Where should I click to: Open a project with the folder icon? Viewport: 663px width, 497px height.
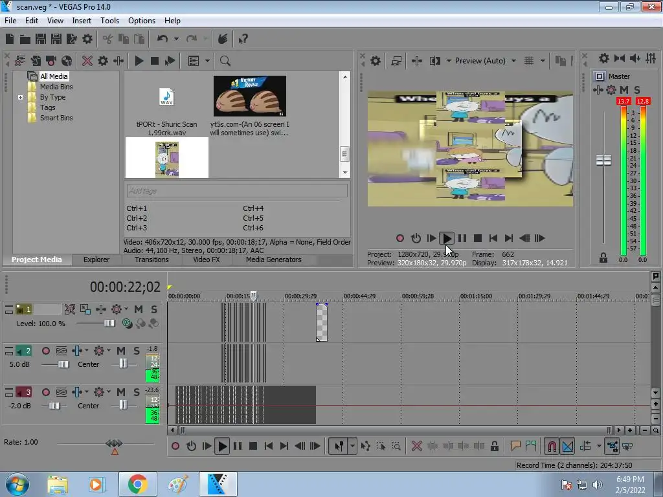click(25, 39)
